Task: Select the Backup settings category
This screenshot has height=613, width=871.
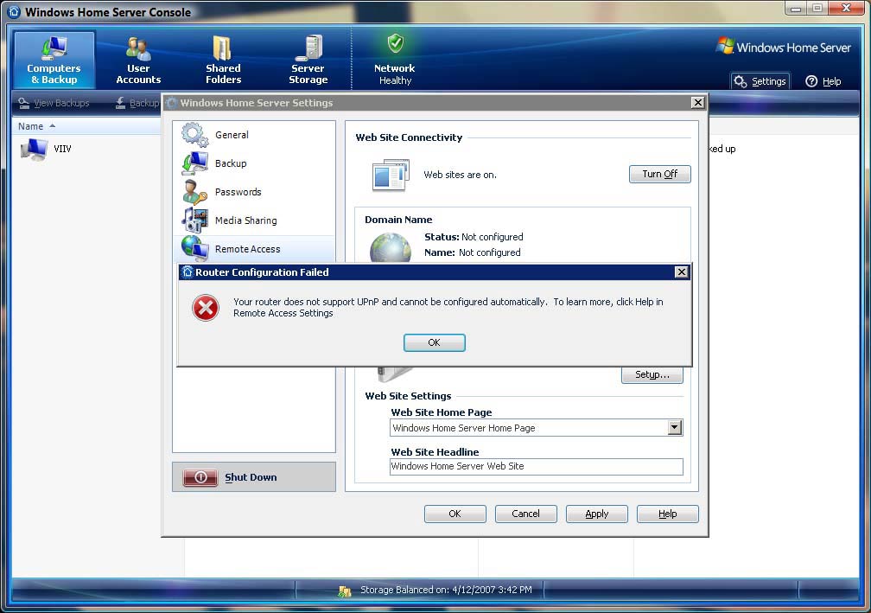Action: tap(231, 163)
